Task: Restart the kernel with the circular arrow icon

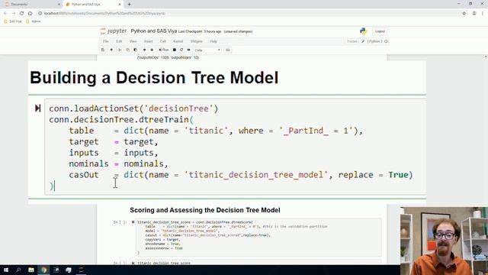Action: tap(181, 50)
